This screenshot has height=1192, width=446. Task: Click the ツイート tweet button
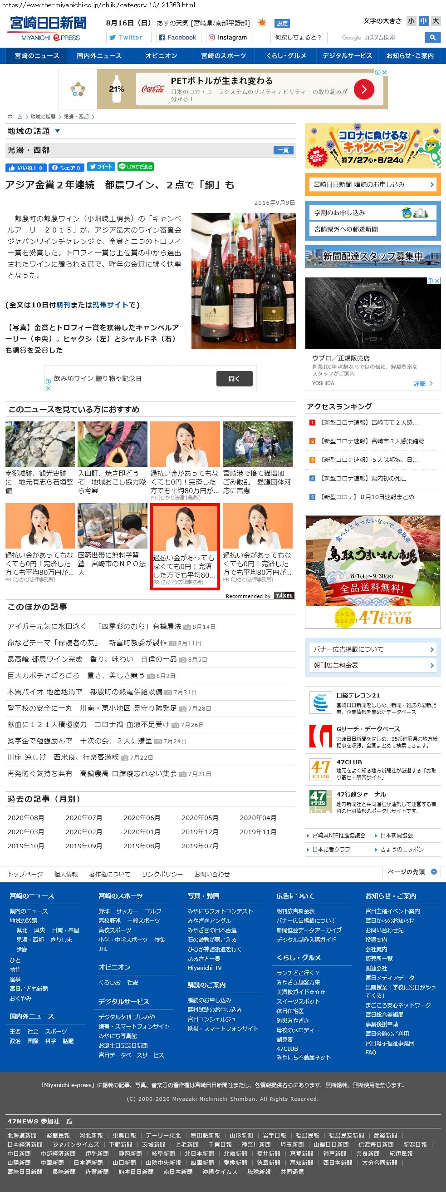pos(101,167)
